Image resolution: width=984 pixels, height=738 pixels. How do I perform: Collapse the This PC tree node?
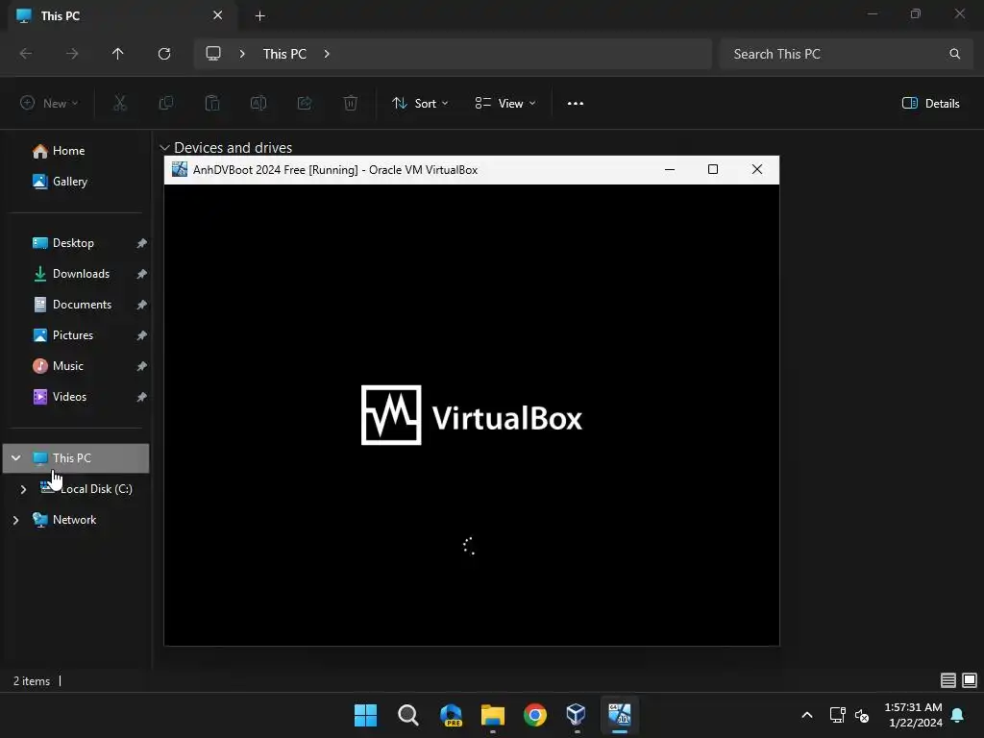pyautogui.click(x=16, y=458)
